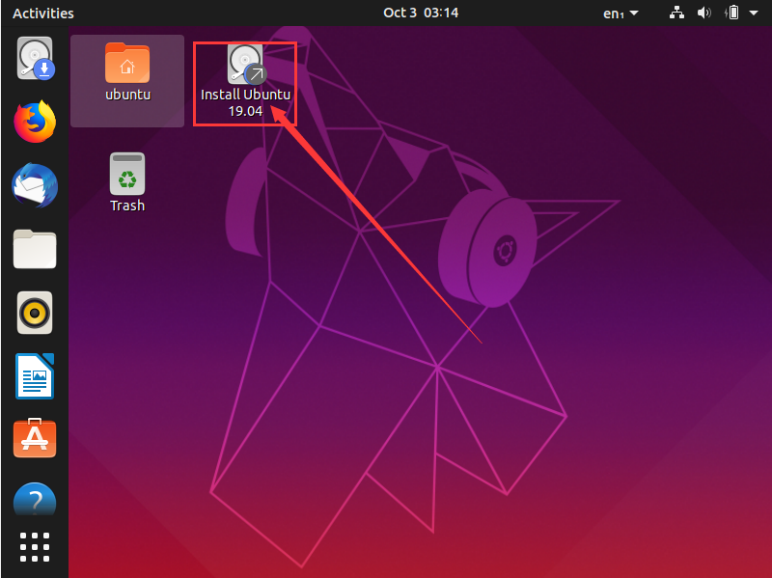Open the Thunderbird mail client
This screenshot has width=772, height=578.
35,185
